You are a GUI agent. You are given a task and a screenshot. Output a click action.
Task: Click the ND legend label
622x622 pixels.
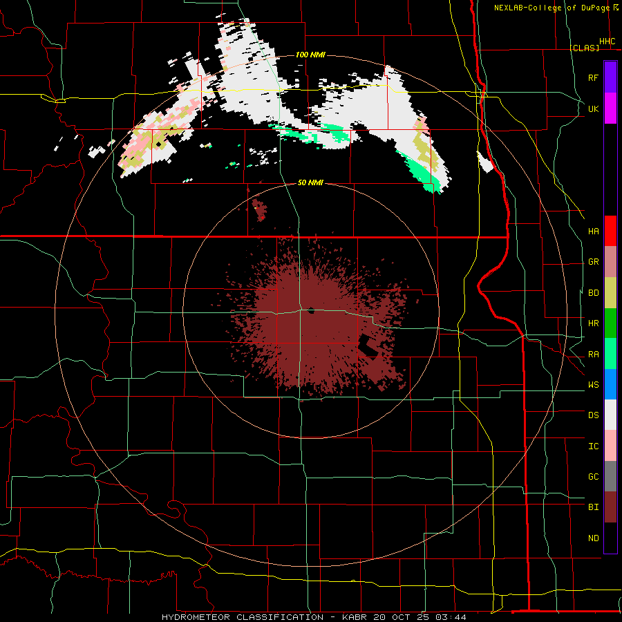tap(593, 538)
